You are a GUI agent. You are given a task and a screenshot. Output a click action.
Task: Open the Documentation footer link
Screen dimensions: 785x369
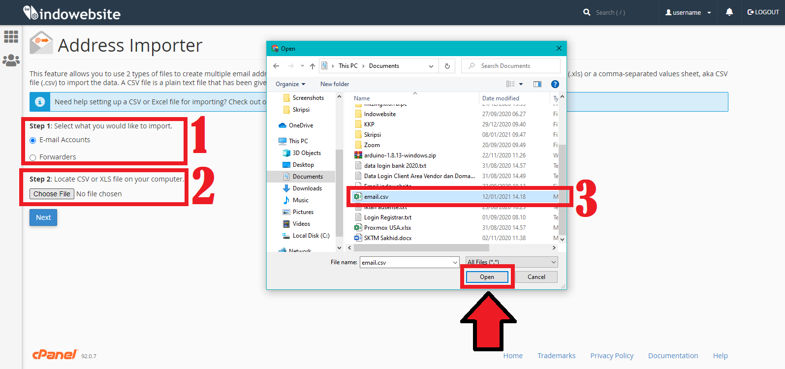[x=673, y=356]
